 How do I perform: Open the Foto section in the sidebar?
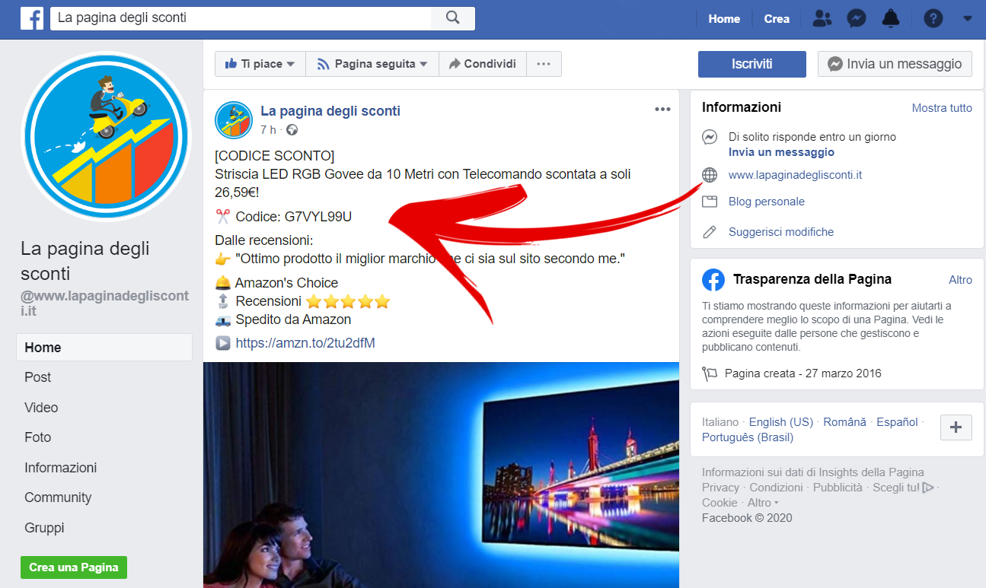(x=37, y=437)
